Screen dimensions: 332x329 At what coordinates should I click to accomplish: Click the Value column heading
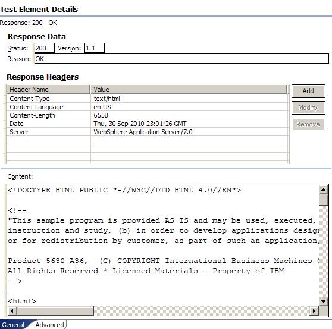pyautogui.click(x=189, y=90)
